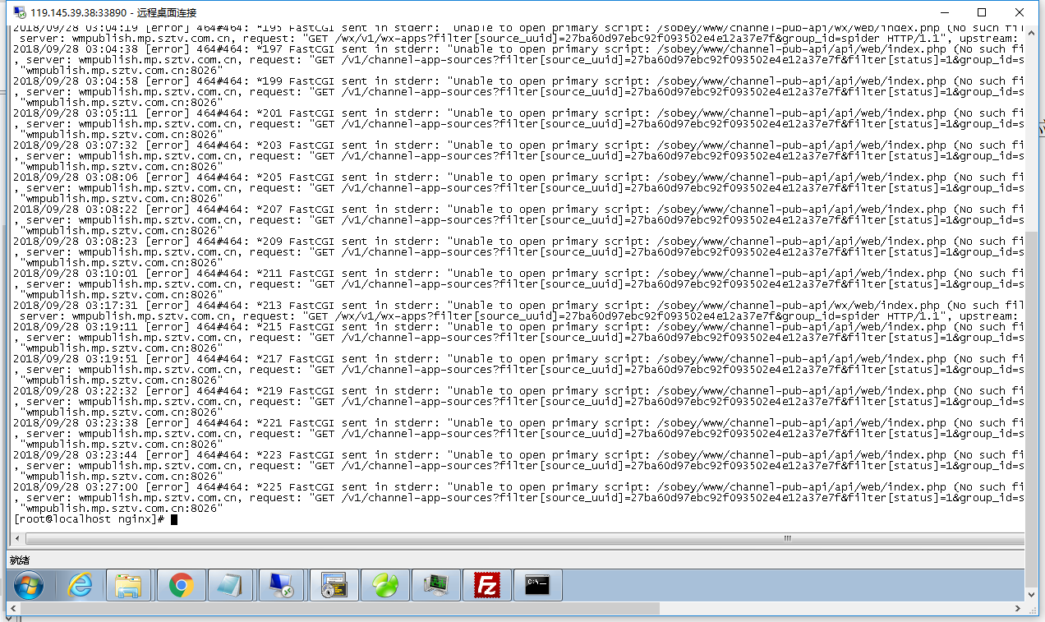Click log timestamp 2018/09/28 03:19:51

(75, 359)
